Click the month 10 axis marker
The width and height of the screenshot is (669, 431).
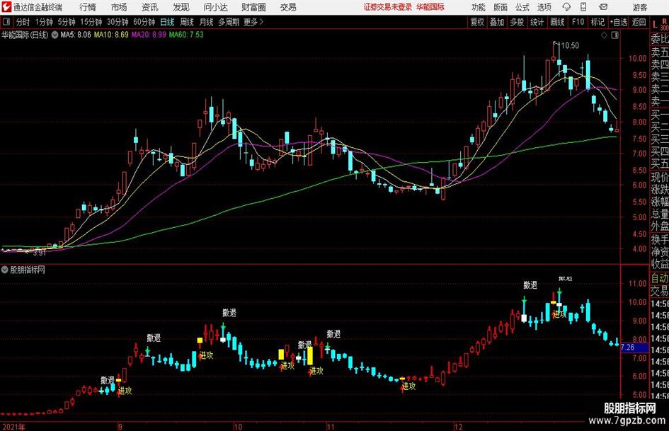[x=238, y=427]
